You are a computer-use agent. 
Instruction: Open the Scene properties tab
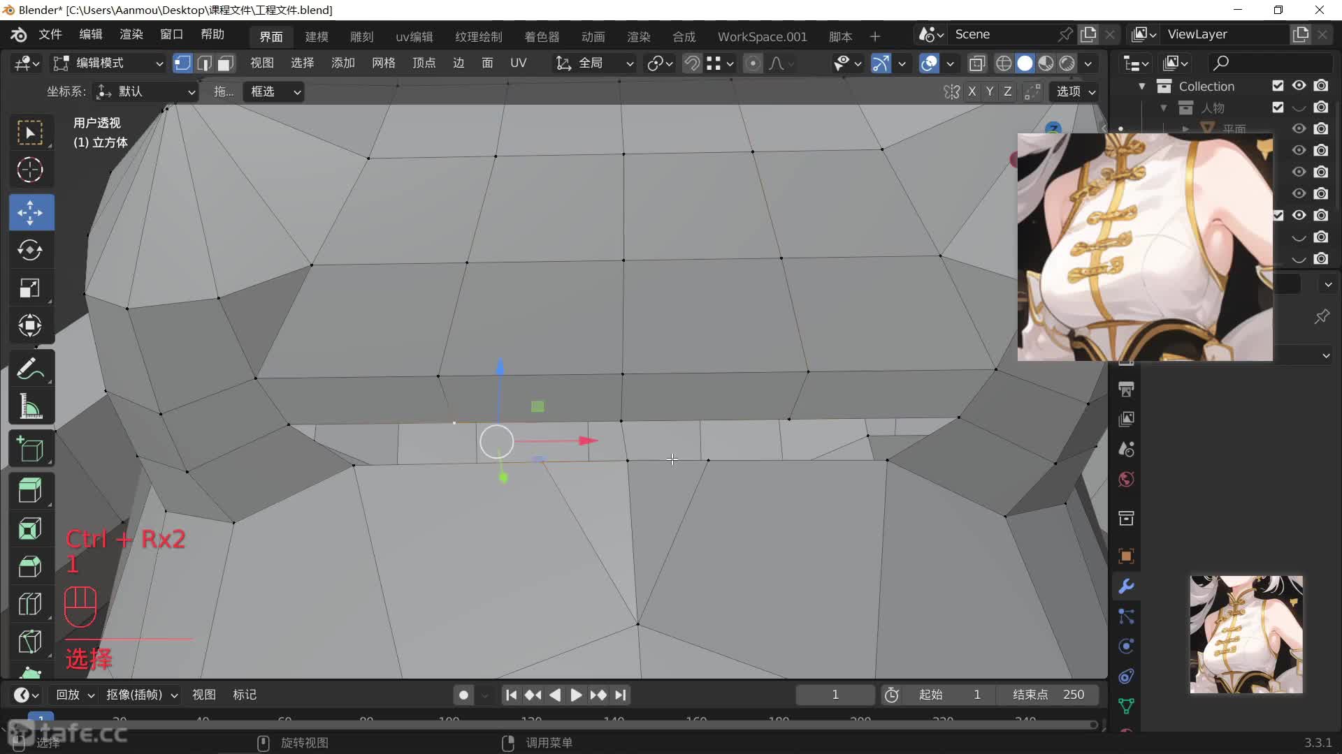(x=1126, y=449)
